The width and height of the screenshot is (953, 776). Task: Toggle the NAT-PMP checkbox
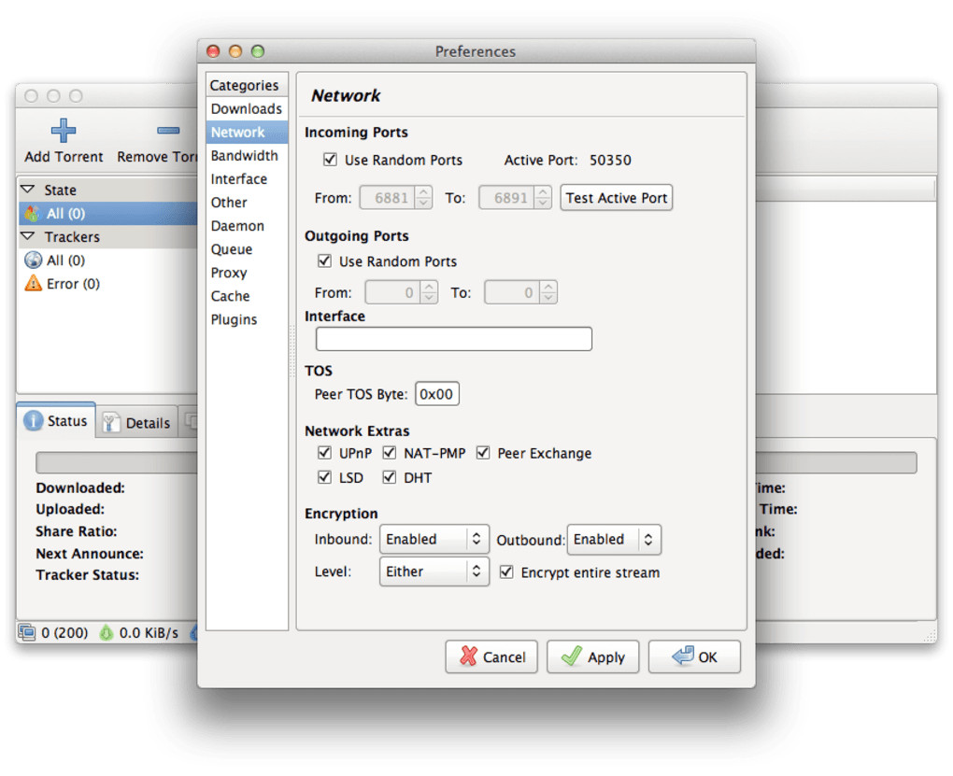[x=390, y=453]
